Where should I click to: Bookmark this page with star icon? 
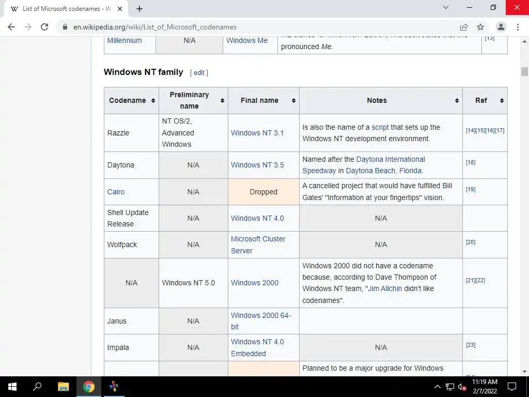coord(480,27)
